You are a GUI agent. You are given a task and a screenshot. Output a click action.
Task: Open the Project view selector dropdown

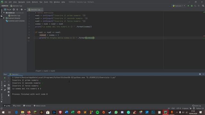[x=8, y=10]
